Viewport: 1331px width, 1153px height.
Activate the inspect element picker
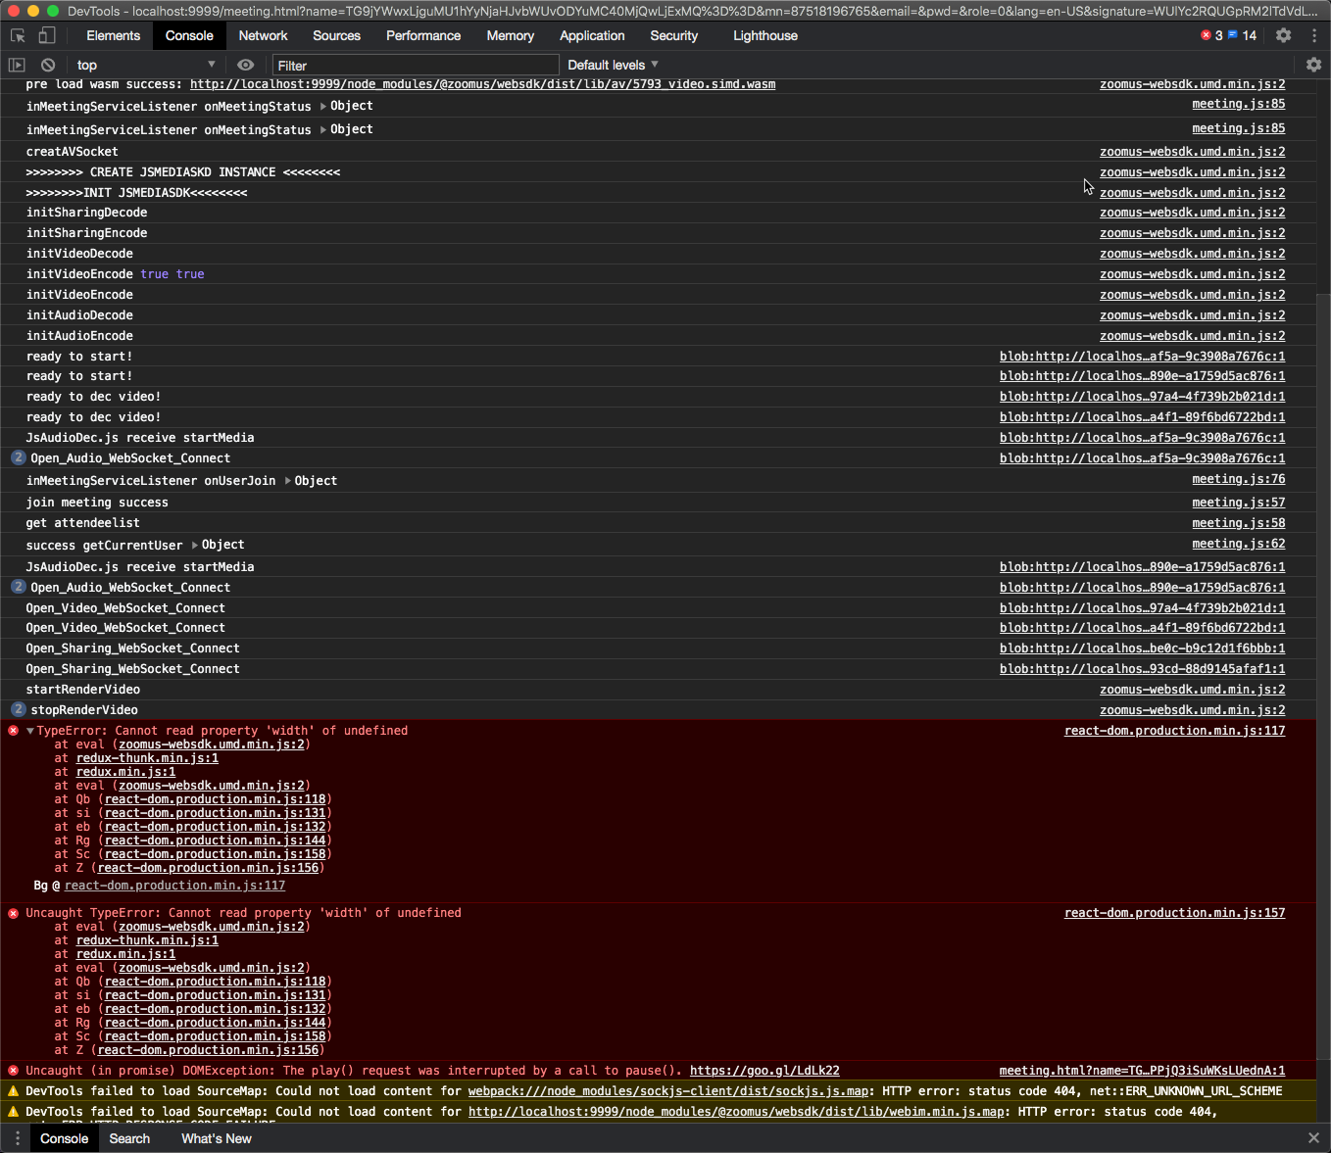tap(18, 36)
